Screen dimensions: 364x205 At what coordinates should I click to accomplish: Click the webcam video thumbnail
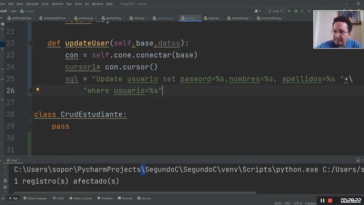click(338, 30)
